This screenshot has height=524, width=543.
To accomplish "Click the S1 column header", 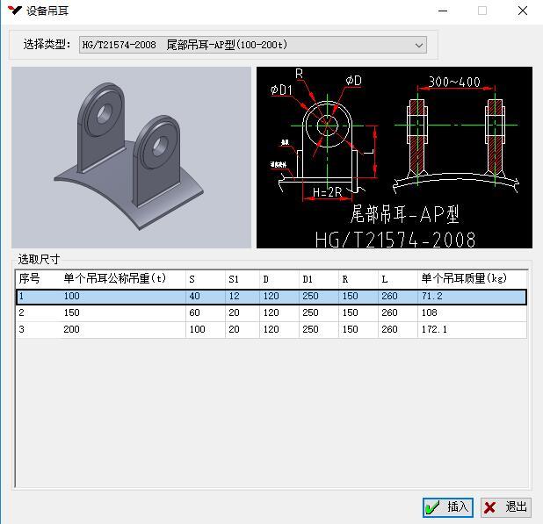I will tap(243, 279).
